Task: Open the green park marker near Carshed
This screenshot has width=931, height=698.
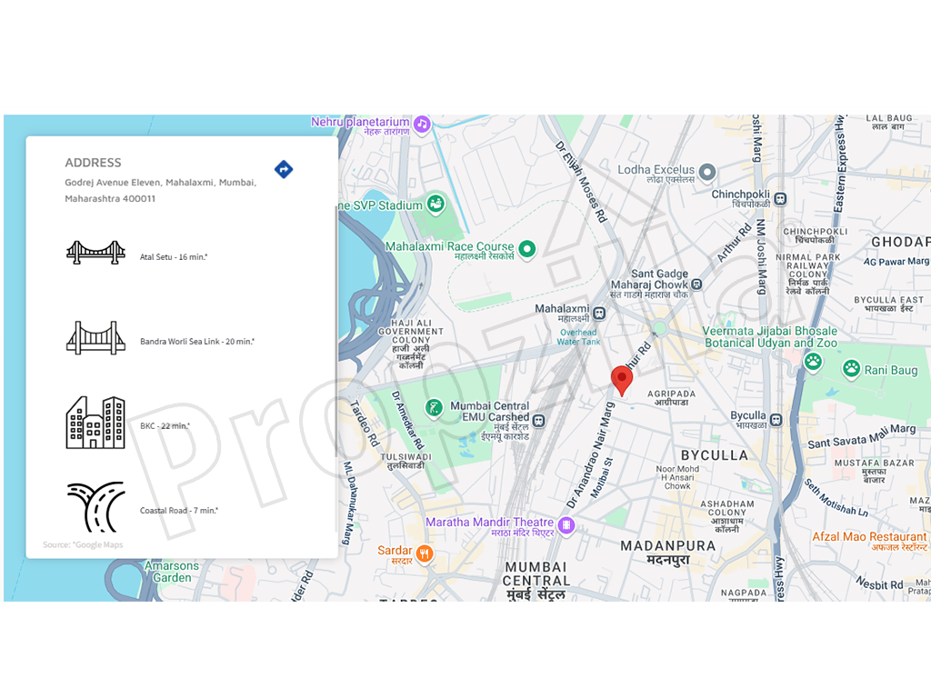Action: pyautogui.click(x=434, y=408)
